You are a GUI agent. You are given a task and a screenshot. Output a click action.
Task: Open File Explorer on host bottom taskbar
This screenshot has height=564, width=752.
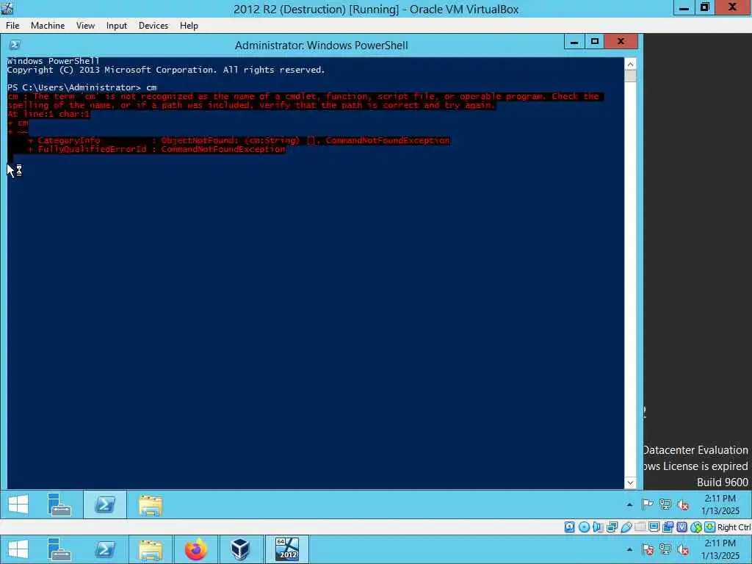tap(150, 549)
